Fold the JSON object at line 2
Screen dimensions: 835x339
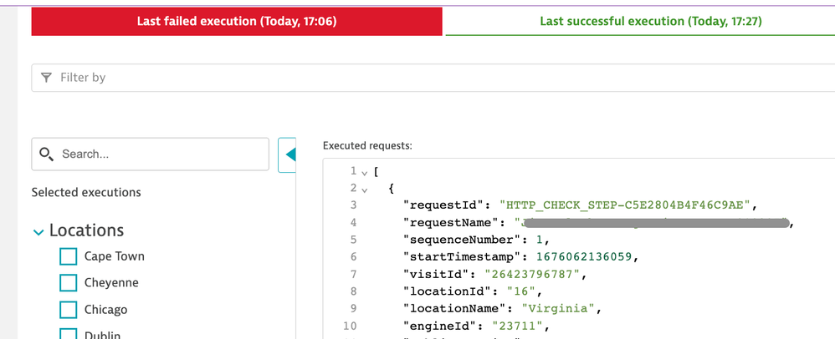coord(364,189)
